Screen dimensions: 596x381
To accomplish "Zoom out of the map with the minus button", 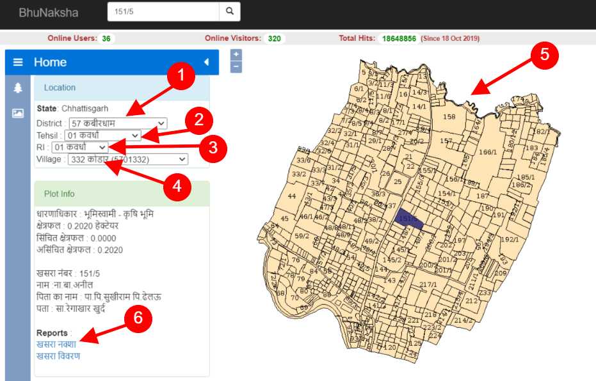I will 236,66.
